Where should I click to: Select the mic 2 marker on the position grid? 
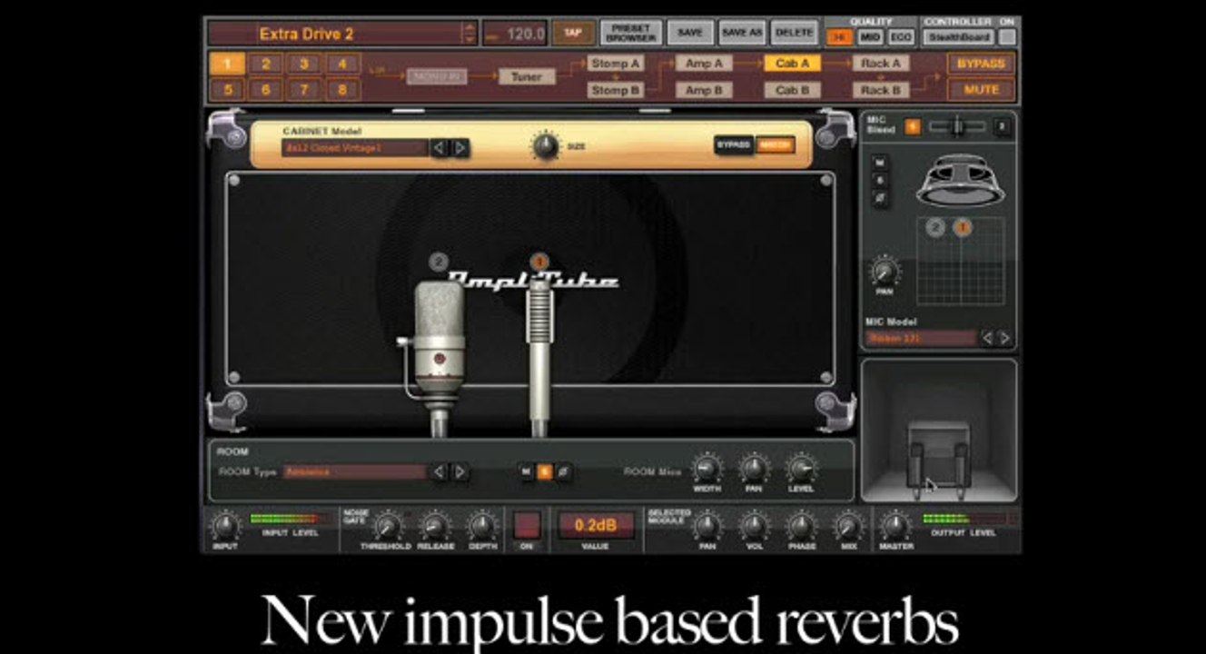[935, 228]
